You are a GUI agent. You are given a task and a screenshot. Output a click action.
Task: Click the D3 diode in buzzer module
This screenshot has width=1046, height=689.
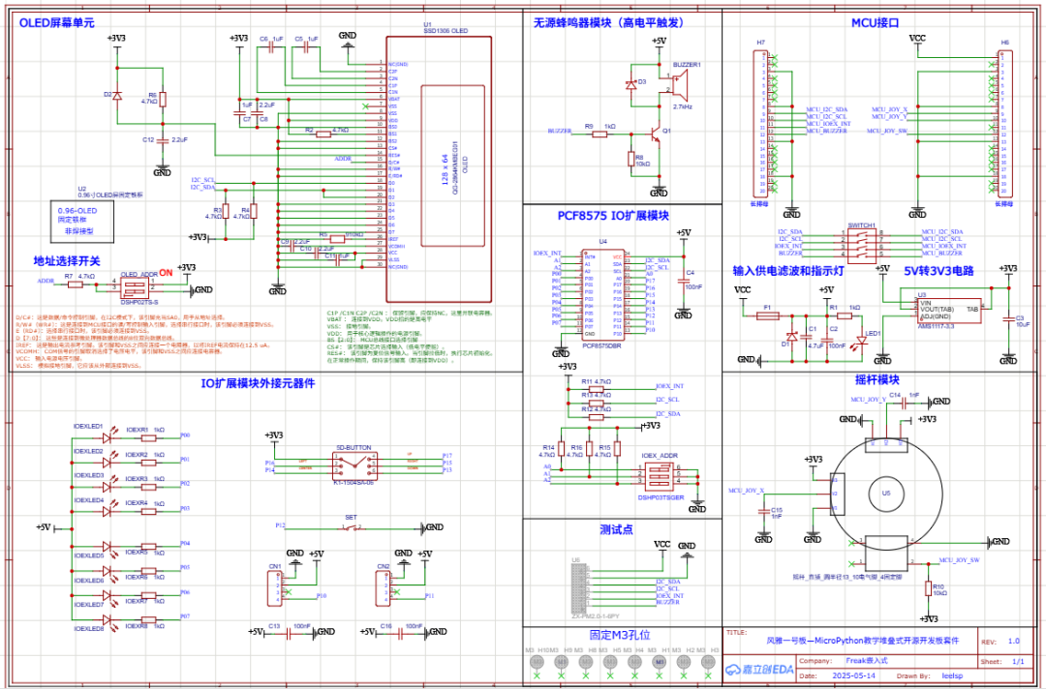pyautogui.click(x=632, y=83)
